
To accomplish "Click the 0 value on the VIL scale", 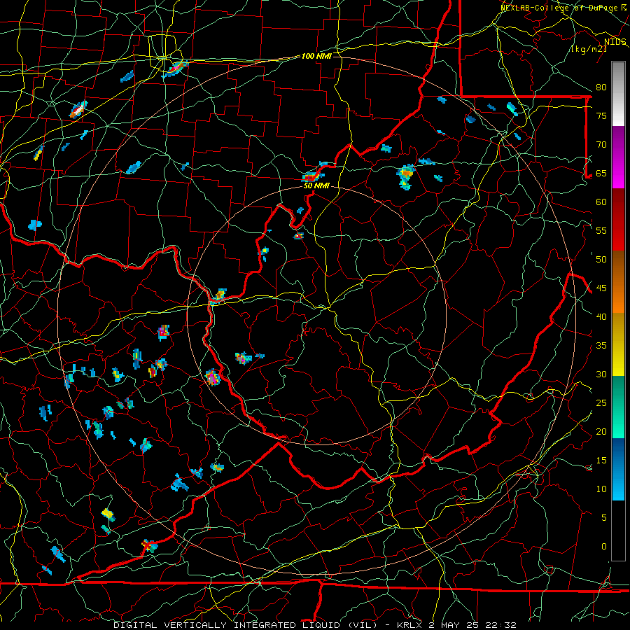I will click(x=604, y=547).
